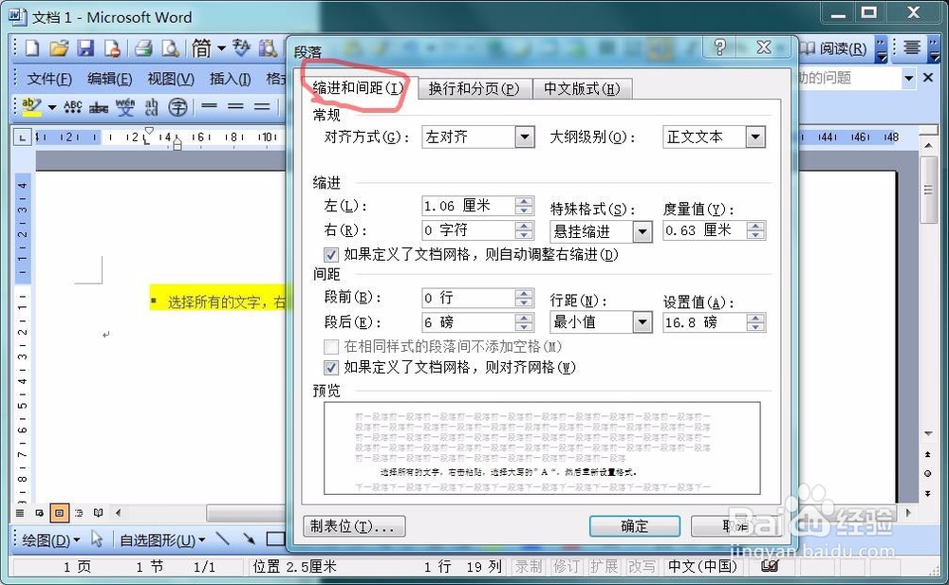Open the dropdown next to the 简 icon
The image size is (949, 585).
pos(221,47)
